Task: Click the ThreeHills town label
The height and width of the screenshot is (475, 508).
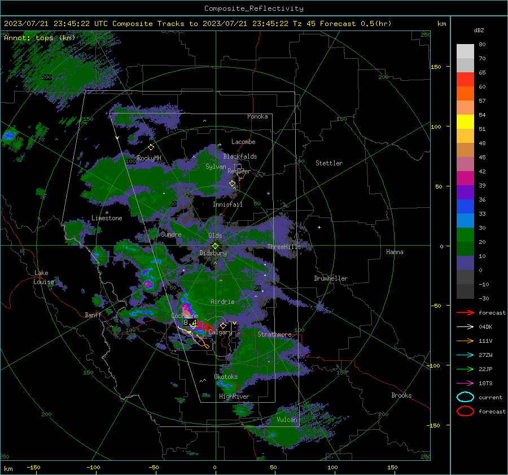Action: click(x=284, y=247)
